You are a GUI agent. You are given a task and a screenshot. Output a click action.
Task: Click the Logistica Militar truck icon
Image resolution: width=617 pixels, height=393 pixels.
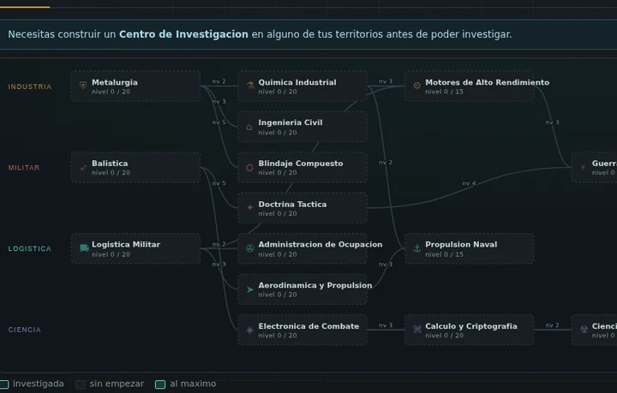click(x=84, y=248)
